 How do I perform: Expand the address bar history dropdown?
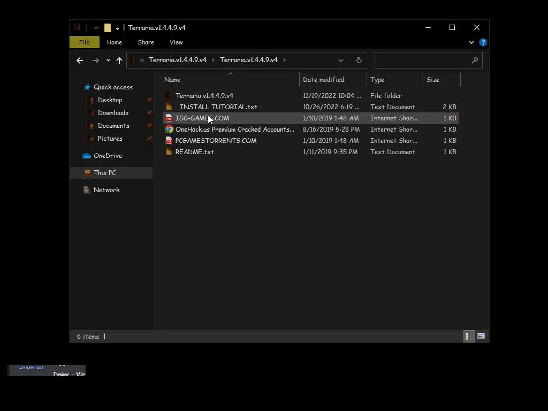(x=341, y=60)
